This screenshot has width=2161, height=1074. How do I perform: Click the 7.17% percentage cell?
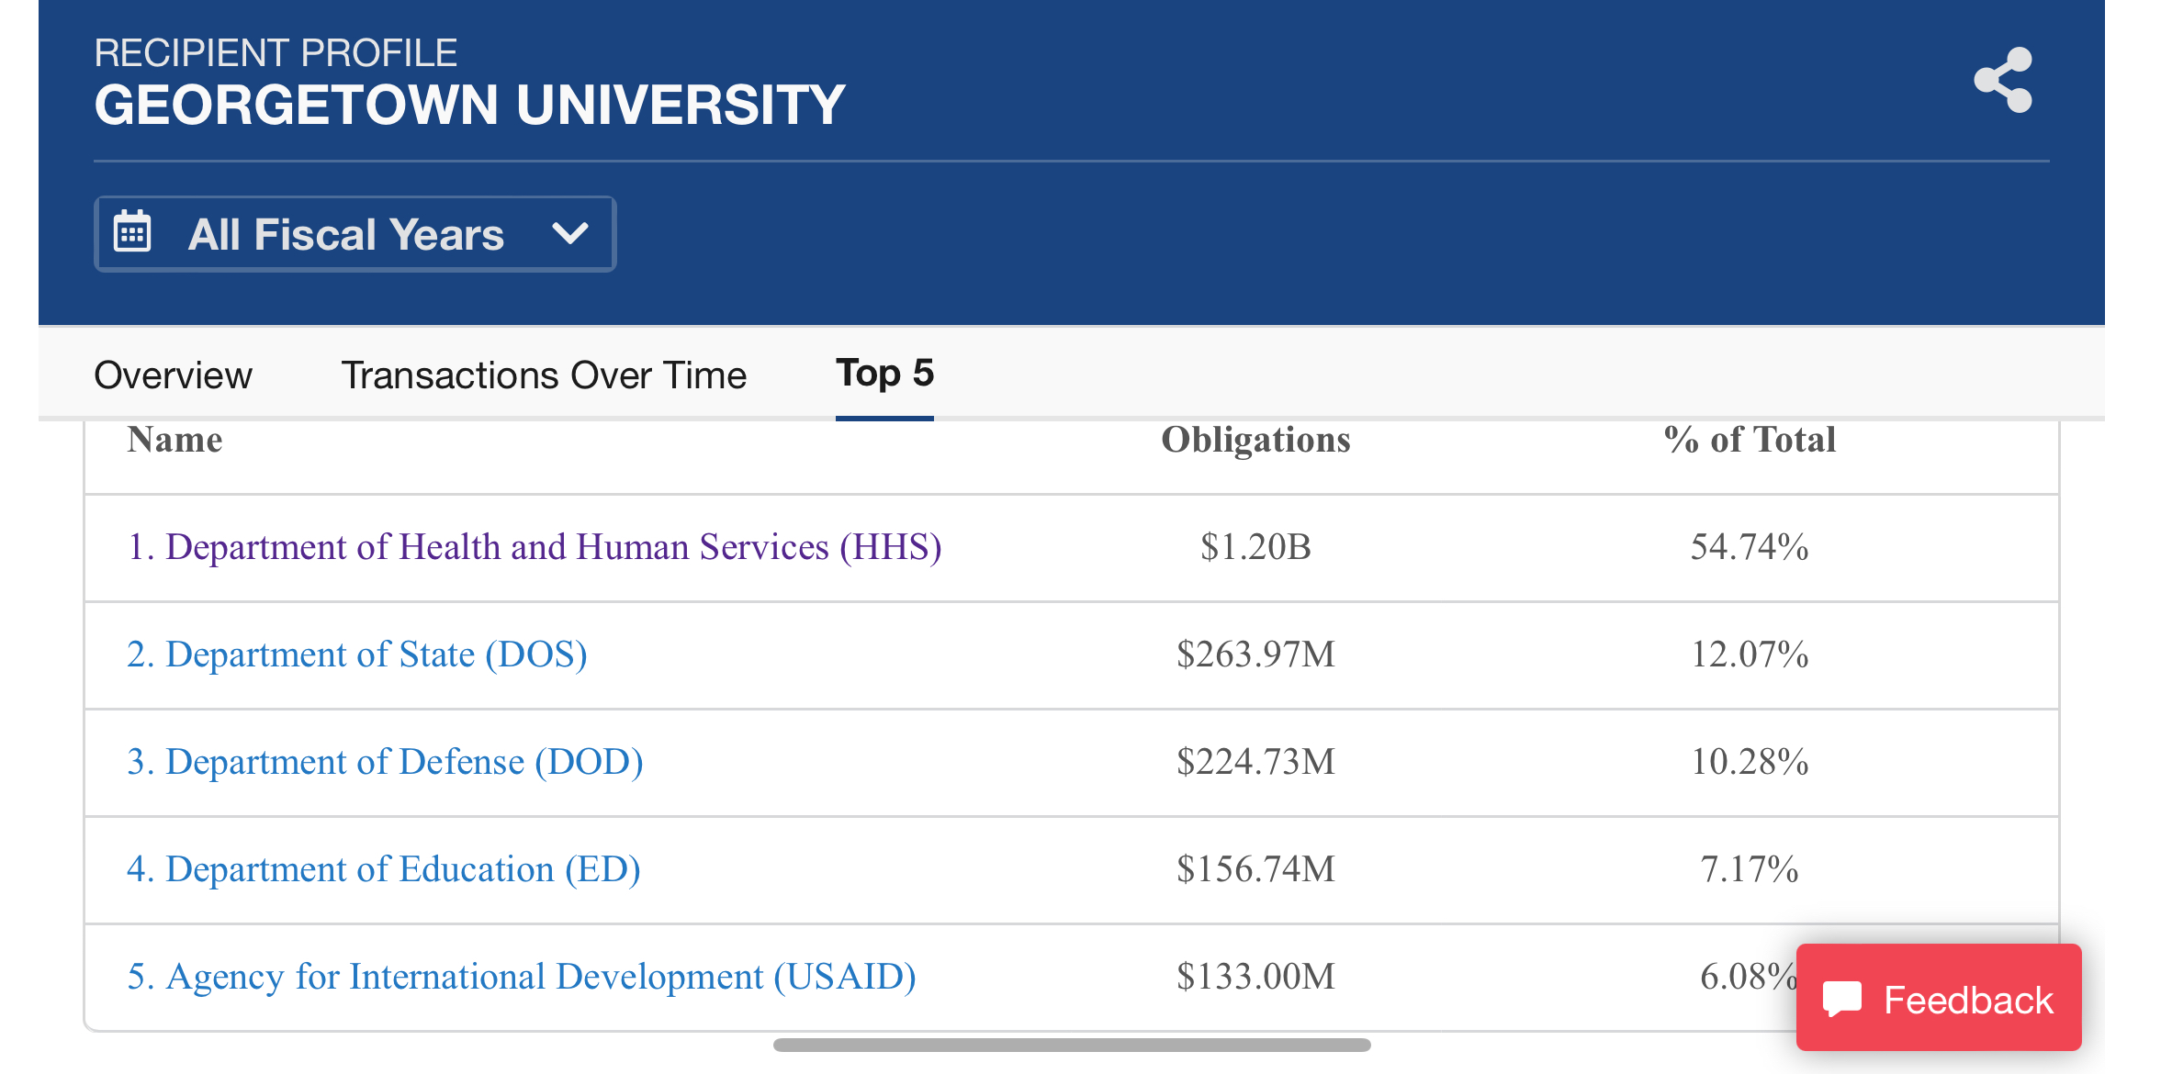[1750, 869]
